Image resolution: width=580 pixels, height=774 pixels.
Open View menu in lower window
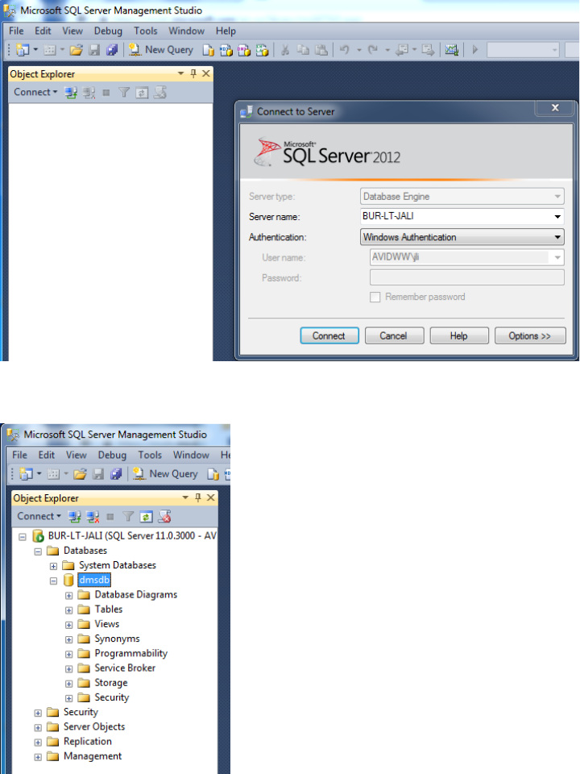pos(77,455)
